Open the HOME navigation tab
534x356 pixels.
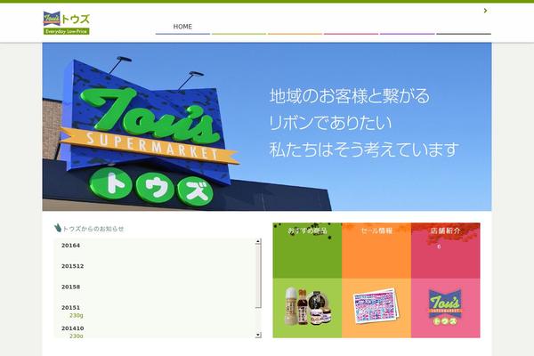(182, 27)
